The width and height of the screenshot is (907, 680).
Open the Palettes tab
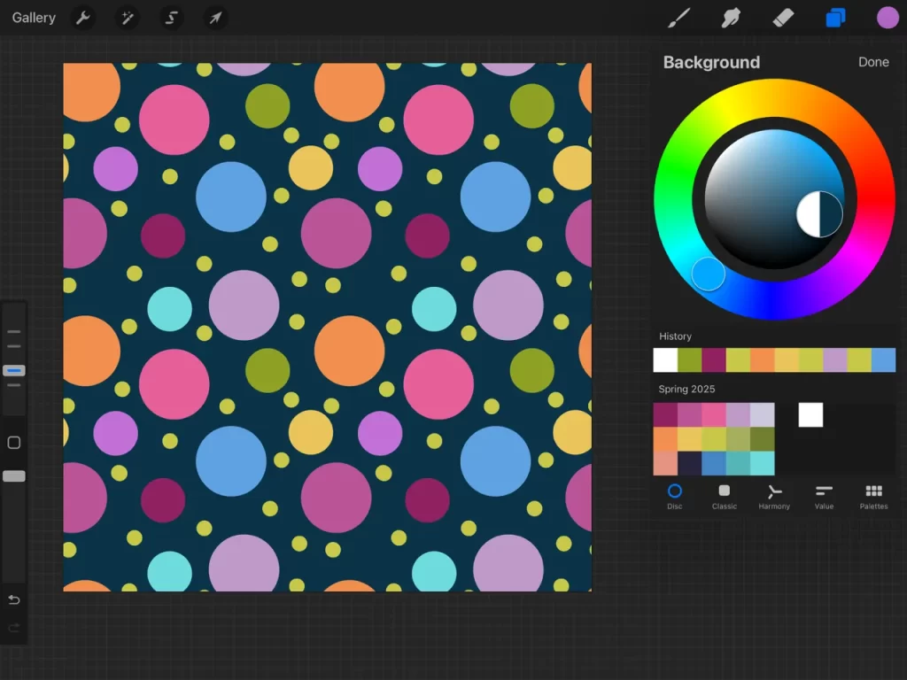[x=873, y=497]
